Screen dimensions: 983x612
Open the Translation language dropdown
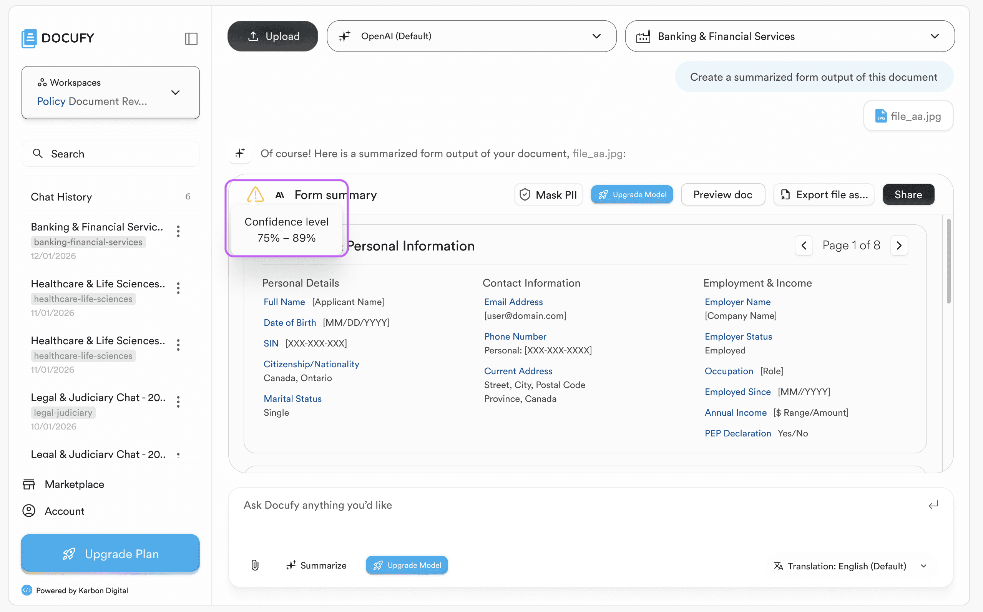tap(850, 566)
